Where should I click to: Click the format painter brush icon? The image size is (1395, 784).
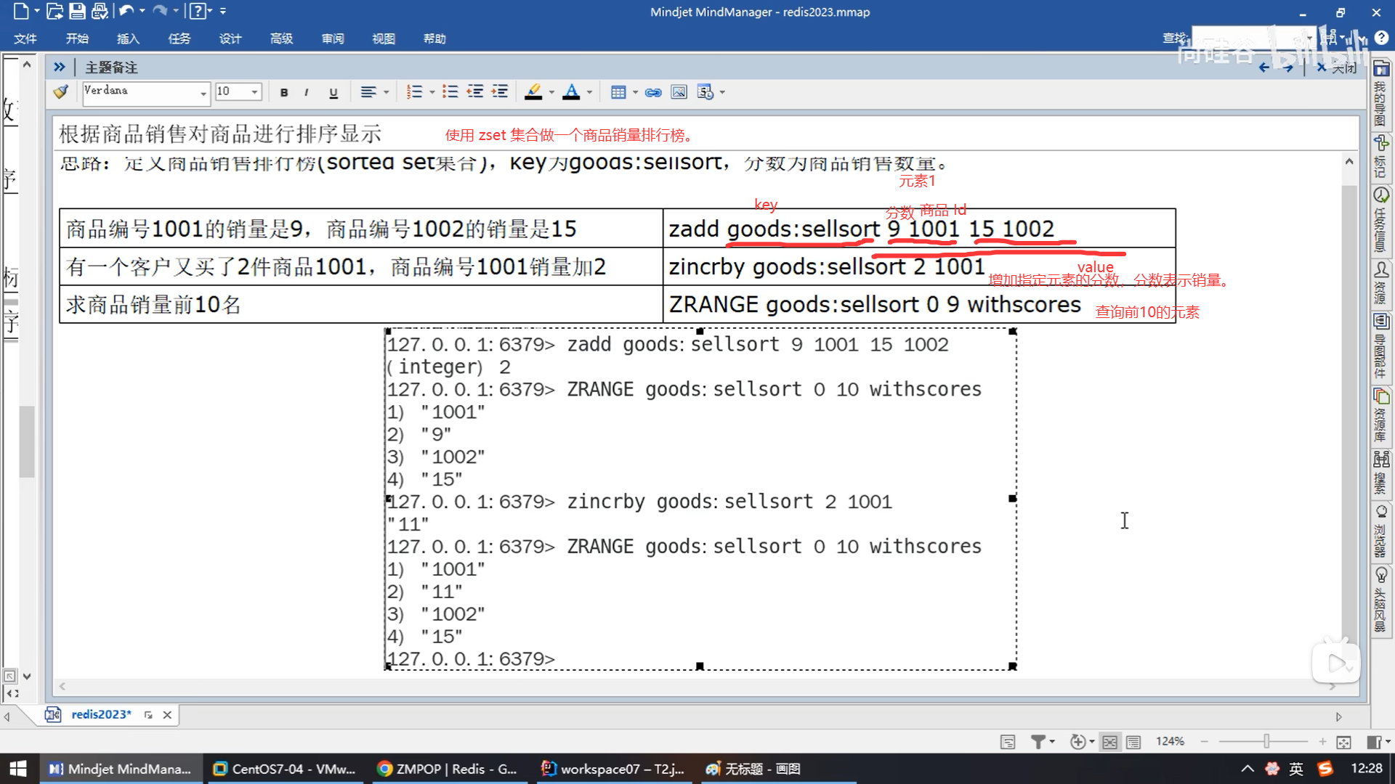(x=61, y=92)
